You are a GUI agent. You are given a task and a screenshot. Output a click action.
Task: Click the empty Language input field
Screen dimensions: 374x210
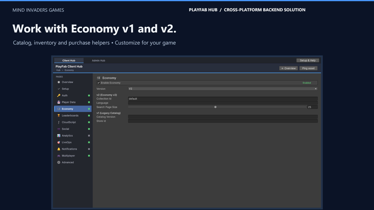click(223, 103)
